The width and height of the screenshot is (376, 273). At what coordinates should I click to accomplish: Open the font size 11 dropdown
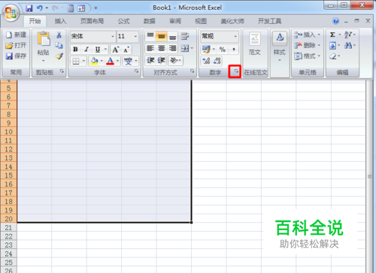point(135,37)
